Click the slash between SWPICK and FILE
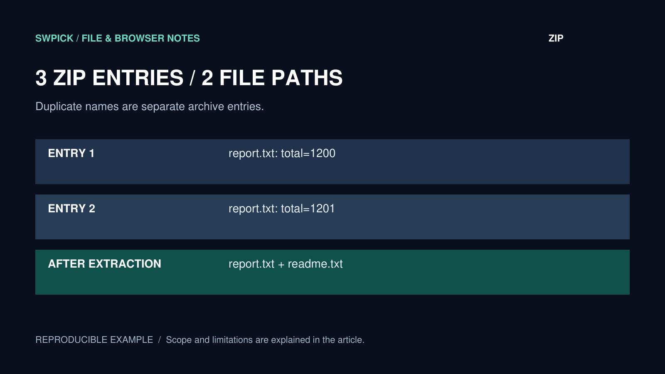 (x=77, y=38)
